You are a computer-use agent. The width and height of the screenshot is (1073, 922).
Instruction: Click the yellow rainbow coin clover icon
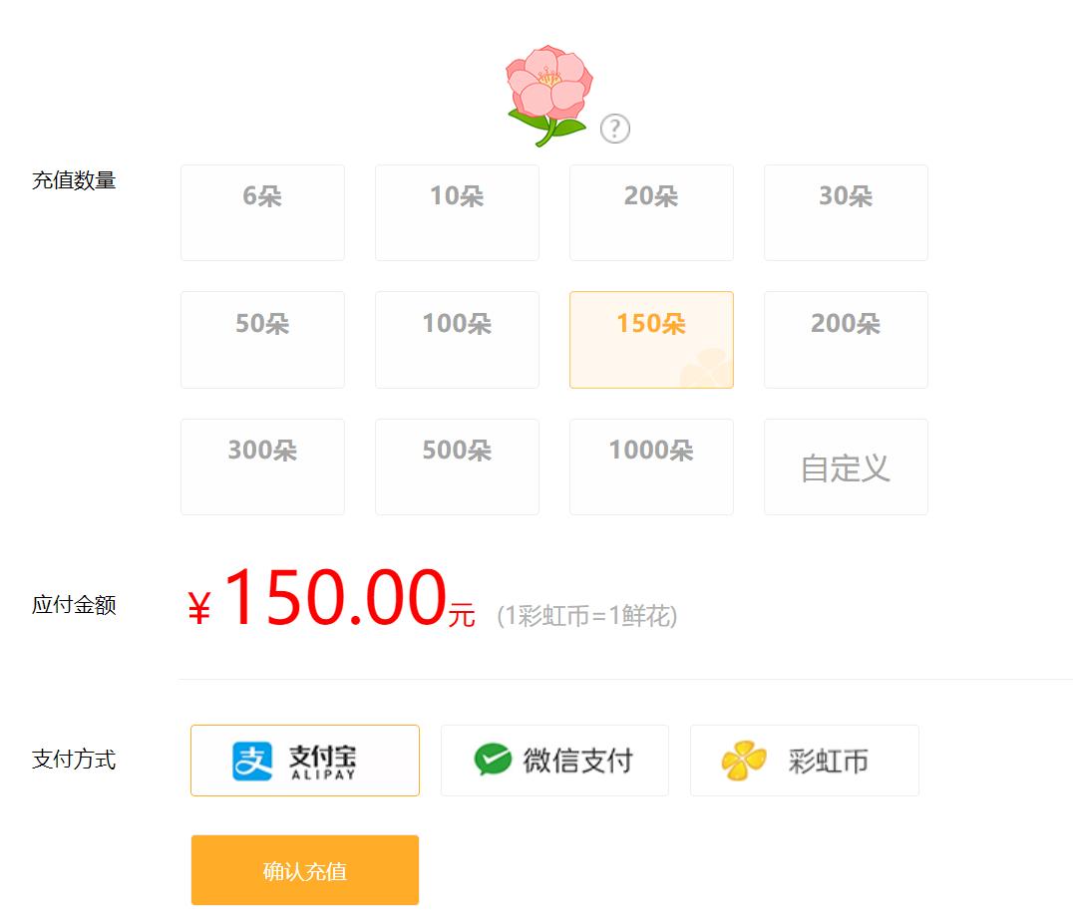point(744,761)
